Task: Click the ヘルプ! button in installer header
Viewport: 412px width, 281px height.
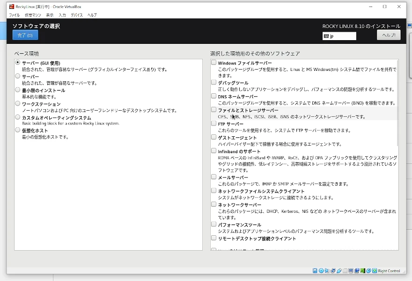Action: point(389,35)
